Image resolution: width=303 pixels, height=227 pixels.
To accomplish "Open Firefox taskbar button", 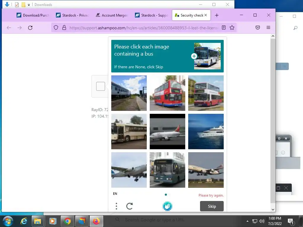I will click(x=96, y=221).
